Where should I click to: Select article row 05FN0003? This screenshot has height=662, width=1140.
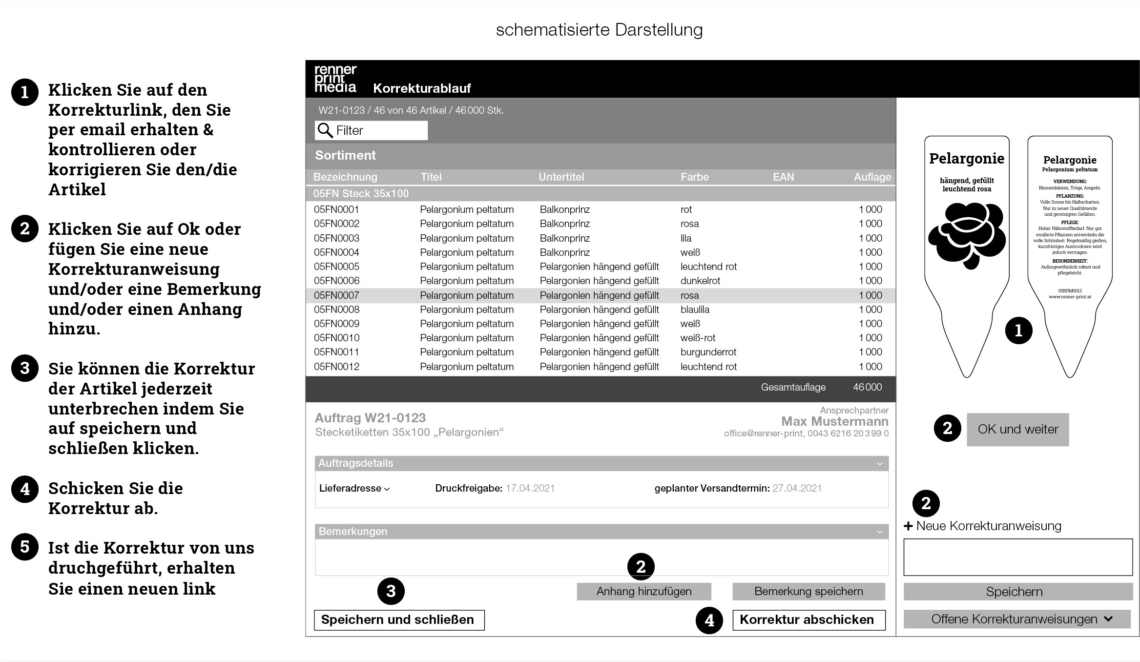click(x=601, y=238)
